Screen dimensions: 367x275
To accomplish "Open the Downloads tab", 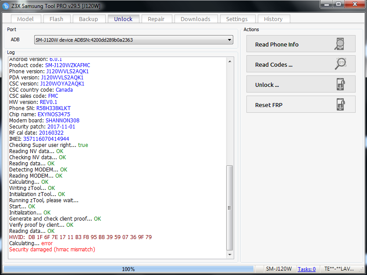I will (196, 19).
